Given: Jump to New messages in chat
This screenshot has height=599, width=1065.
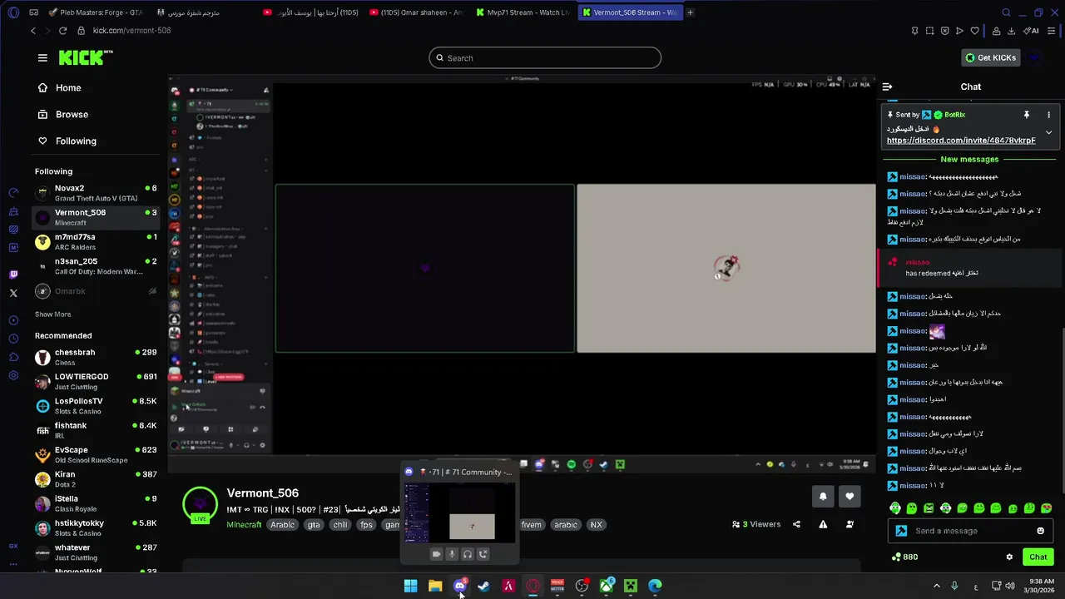Looking at the screenshot, I should point(969,159).
